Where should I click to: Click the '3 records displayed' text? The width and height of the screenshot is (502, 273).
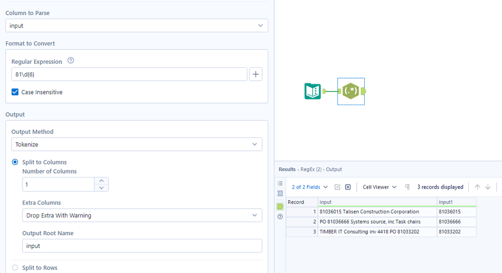click(440, 187)
